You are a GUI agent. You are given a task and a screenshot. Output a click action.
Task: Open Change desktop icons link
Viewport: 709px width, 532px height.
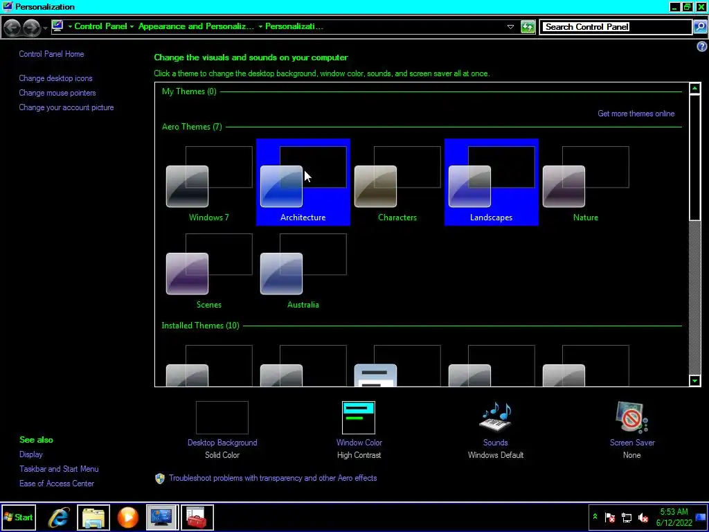coord(55,78)
